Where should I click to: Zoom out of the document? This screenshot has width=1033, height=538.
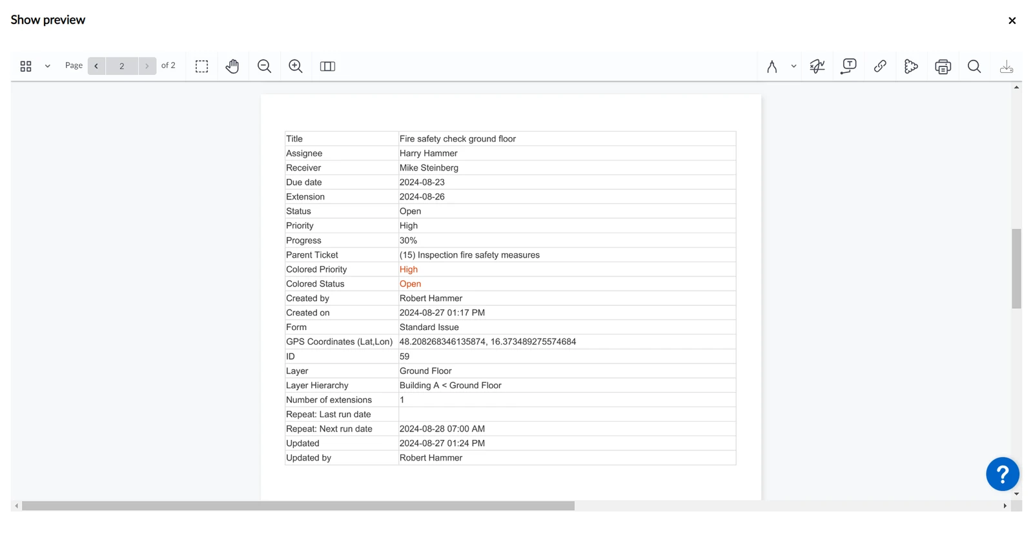(x=264, y=66)
